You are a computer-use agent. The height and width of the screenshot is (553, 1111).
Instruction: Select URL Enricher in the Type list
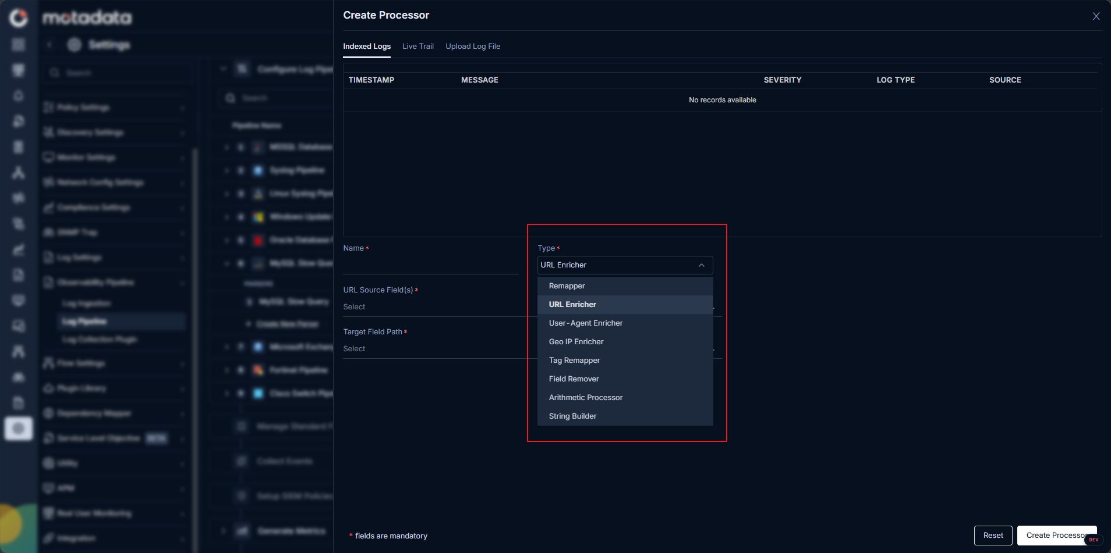point(625,305)
